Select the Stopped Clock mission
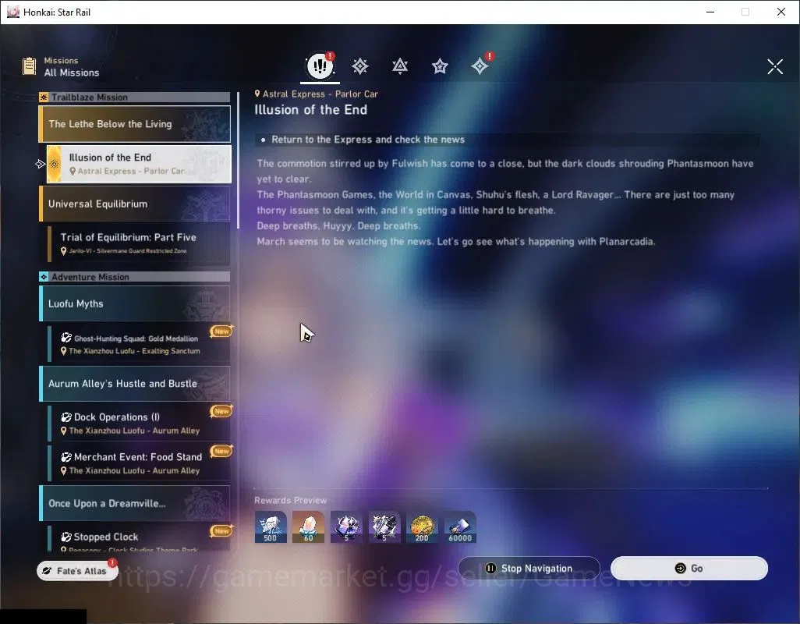Screen dimensions: 800x624 (x=139, y=538)
